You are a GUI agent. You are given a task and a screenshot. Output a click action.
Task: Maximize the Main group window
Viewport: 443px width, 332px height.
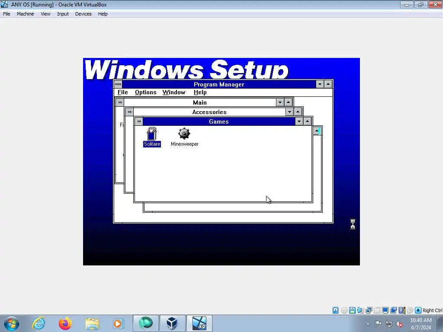[x=288, y=102]
